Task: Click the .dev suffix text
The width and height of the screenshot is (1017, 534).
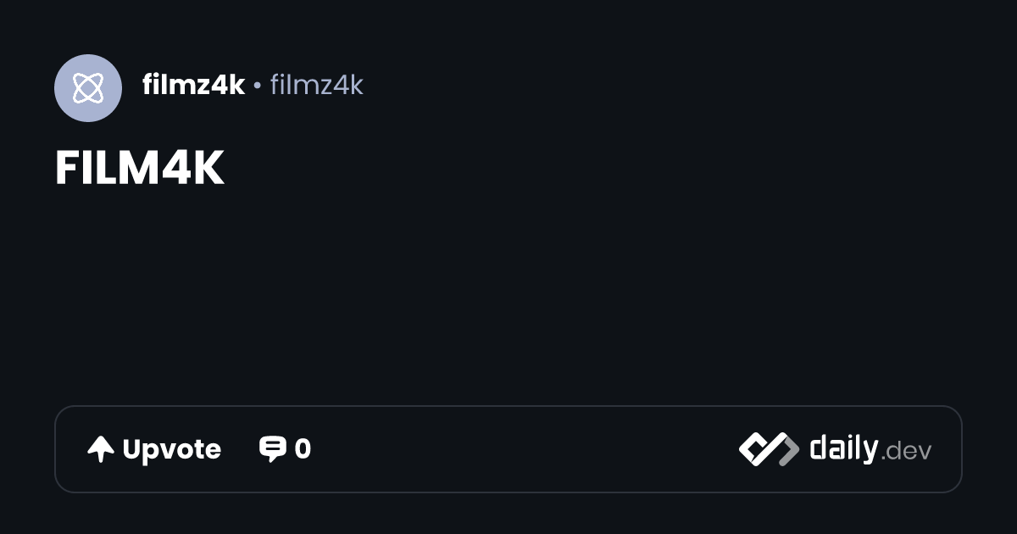Action: (x=906, y=452)
